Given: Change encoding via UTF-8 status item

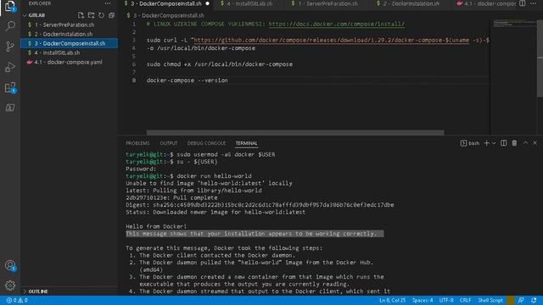Looking at the screenshot, I should 446,301.
